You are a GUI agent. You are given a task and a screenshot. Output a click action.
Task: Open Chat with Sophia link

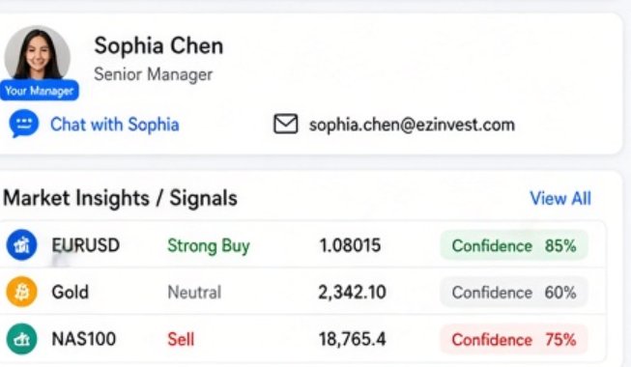(x=115, y=125)
